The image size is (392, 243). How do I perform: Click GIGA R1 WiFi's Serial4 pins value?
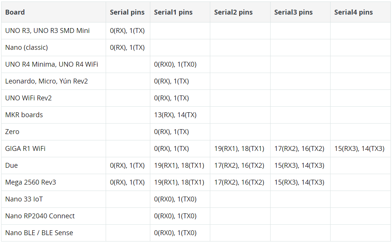pos(359,149)
